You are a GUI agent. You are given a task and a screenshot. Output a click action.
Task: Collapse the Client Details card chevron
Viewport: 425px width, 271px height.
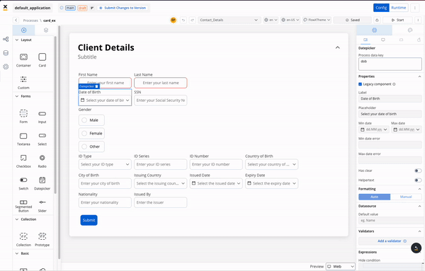(x=337, y=47)
